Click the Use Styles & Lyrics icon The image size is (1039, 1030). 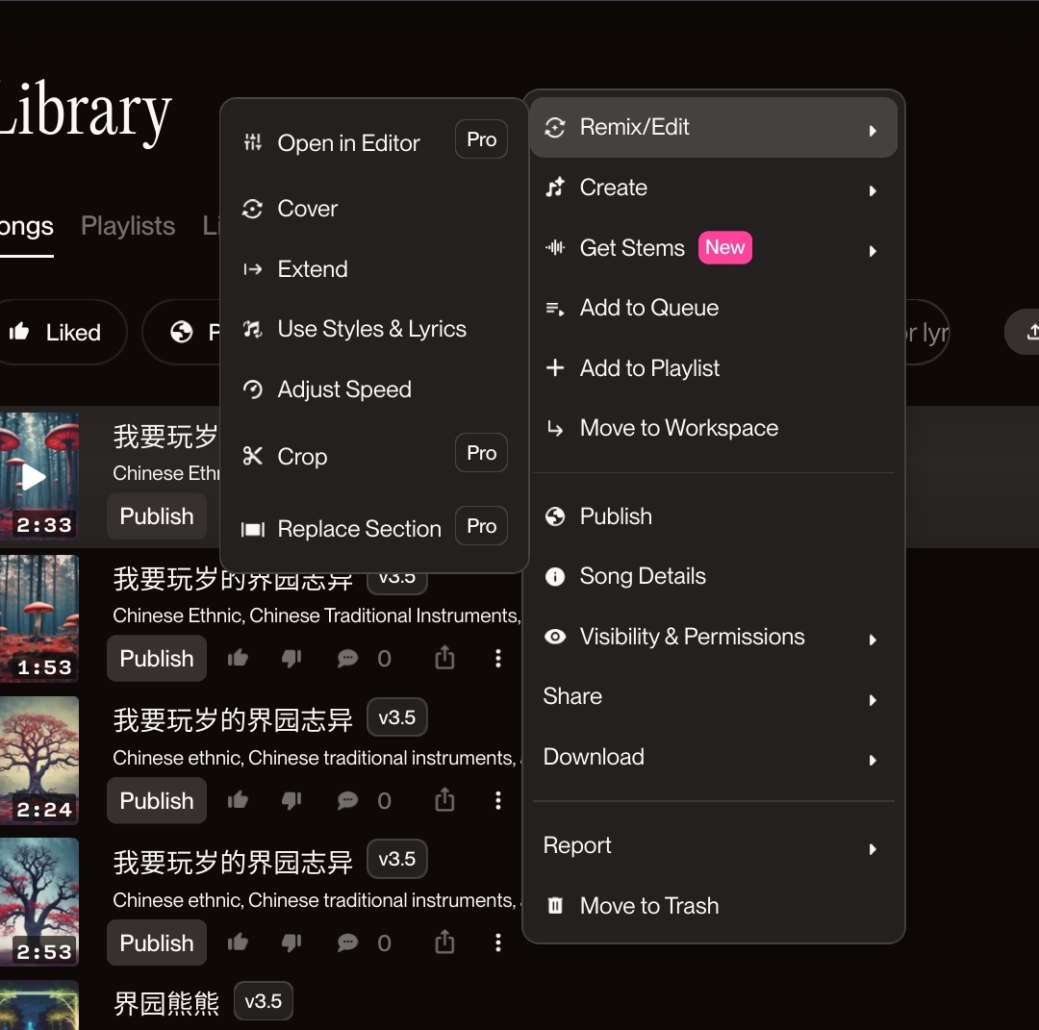(252, 329)
